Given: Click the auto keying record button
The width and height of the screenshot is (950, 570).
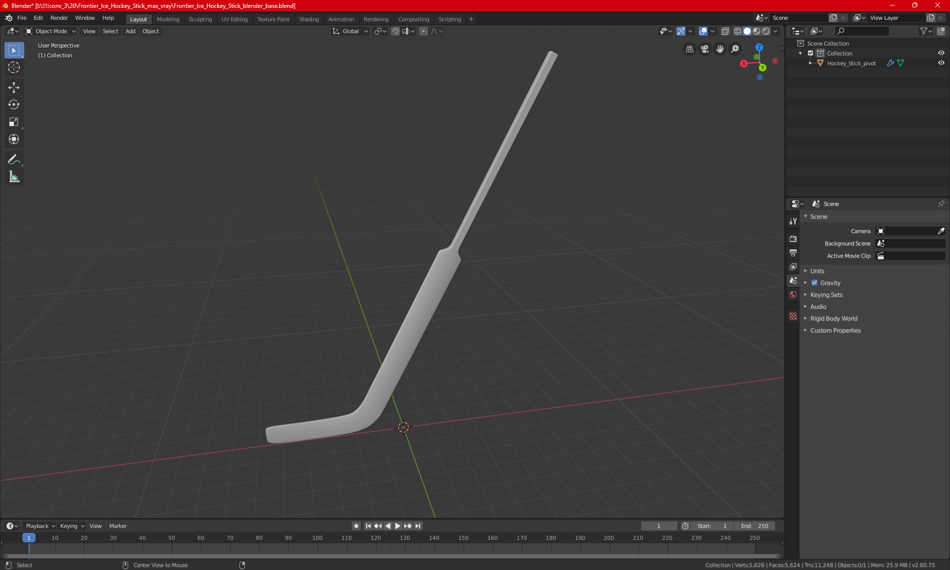Looking at the screenshot, I should tap(356, 526).
